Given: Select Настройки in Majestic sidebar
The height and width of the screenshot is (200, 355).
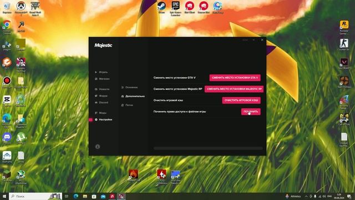Looking at the screenshot, I should pyautogui.click(x=104, y=119).
